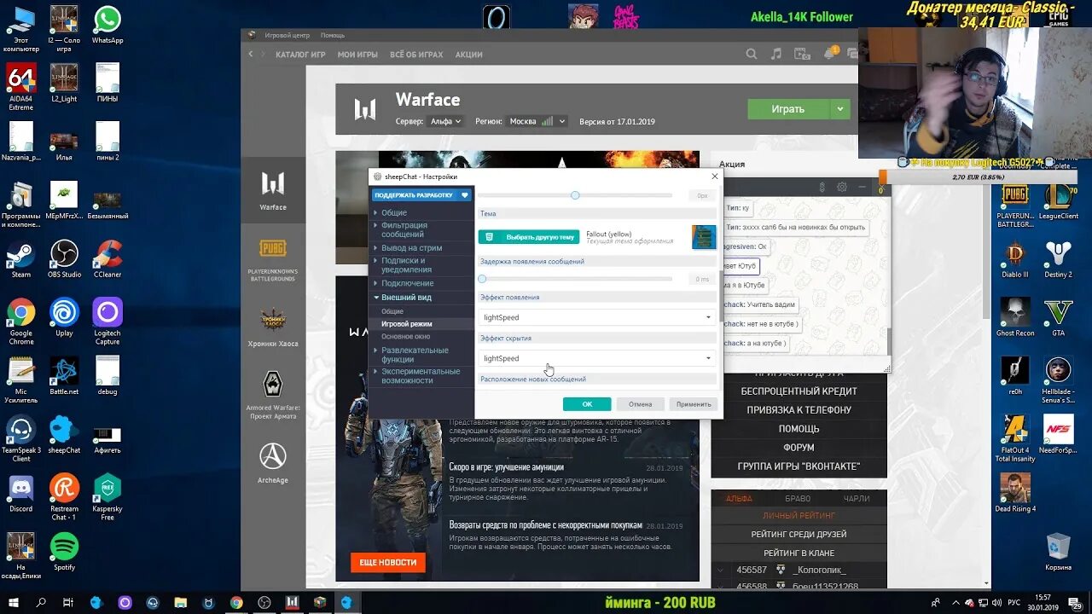Switch to БРАВО rating tab

coord(798,498)
